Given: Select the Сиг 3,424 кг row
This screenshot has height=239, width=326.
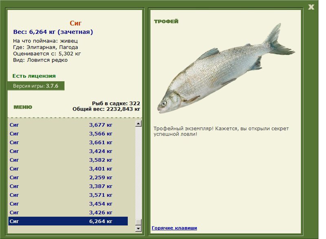Looking at the screenshot, I should pyautogui.click(x=68, y=151).
